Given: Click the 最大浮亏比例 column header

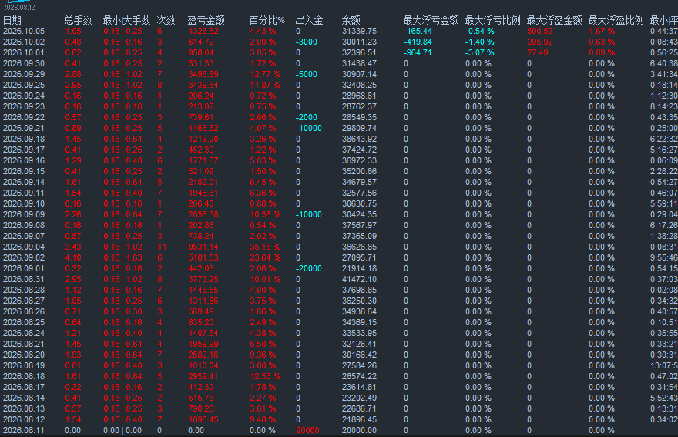Looking at the screenshot, I should pyautogui.click(x=492, y=20).
